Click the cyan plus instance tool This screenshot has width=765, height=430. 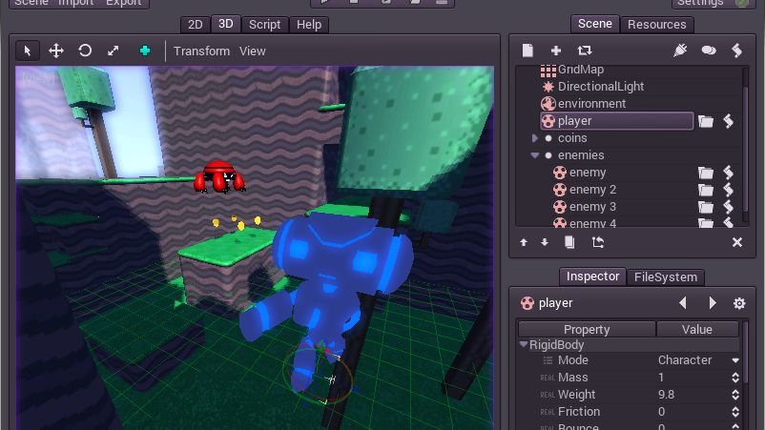coord(144,51)
